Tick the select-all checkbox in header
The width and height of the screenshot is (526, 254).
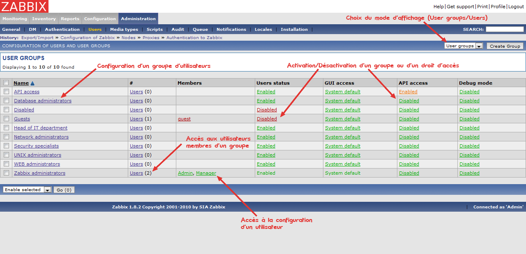click(6, 83)
